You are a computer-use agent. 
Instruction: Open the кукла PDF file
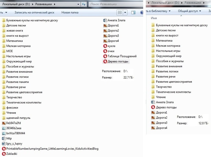111,46
